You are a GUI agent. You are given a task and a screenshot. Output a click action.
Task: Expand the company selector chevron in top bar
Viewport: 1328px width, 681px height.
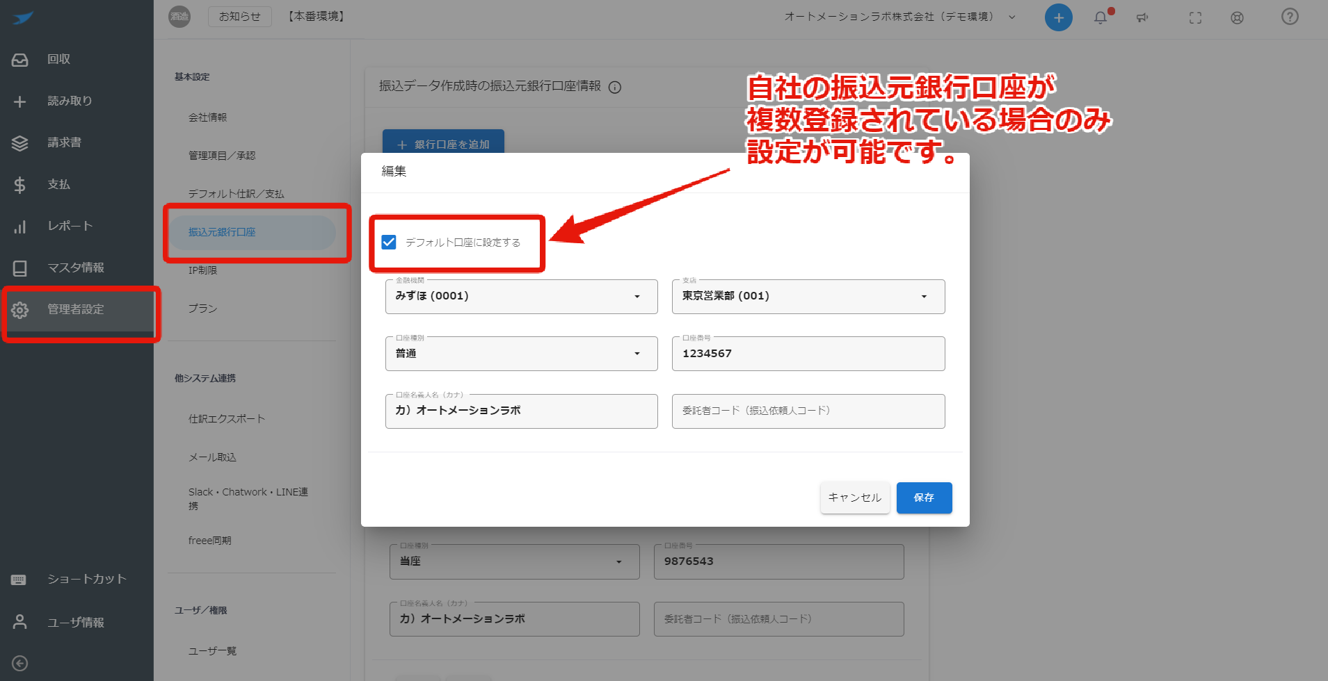1012,17
